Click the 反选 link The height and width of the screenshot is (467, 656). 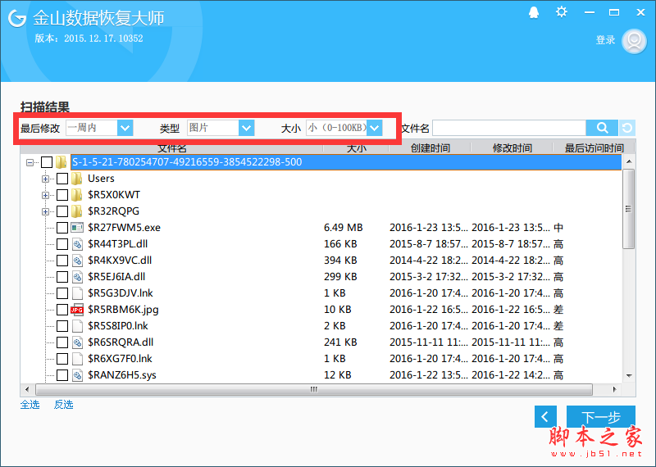64,405
